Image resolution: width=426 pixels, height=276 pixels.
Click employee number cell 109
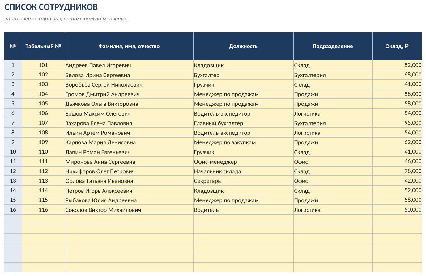coord(43,142)
